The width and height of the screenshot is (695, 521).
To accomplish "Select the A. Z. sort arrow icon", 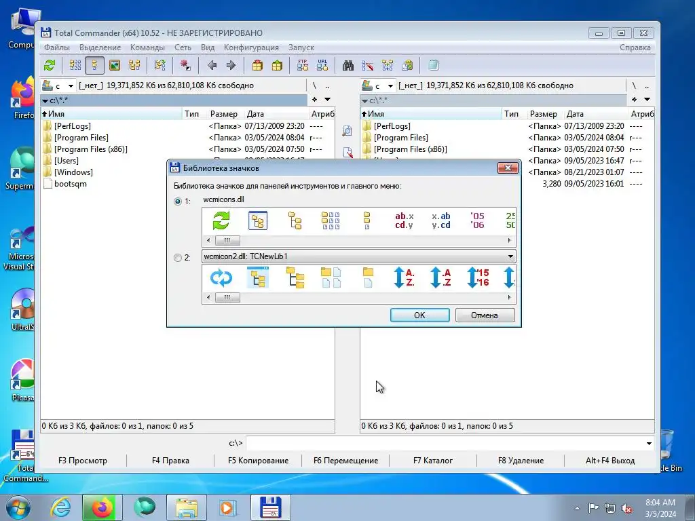I will 405,277.
